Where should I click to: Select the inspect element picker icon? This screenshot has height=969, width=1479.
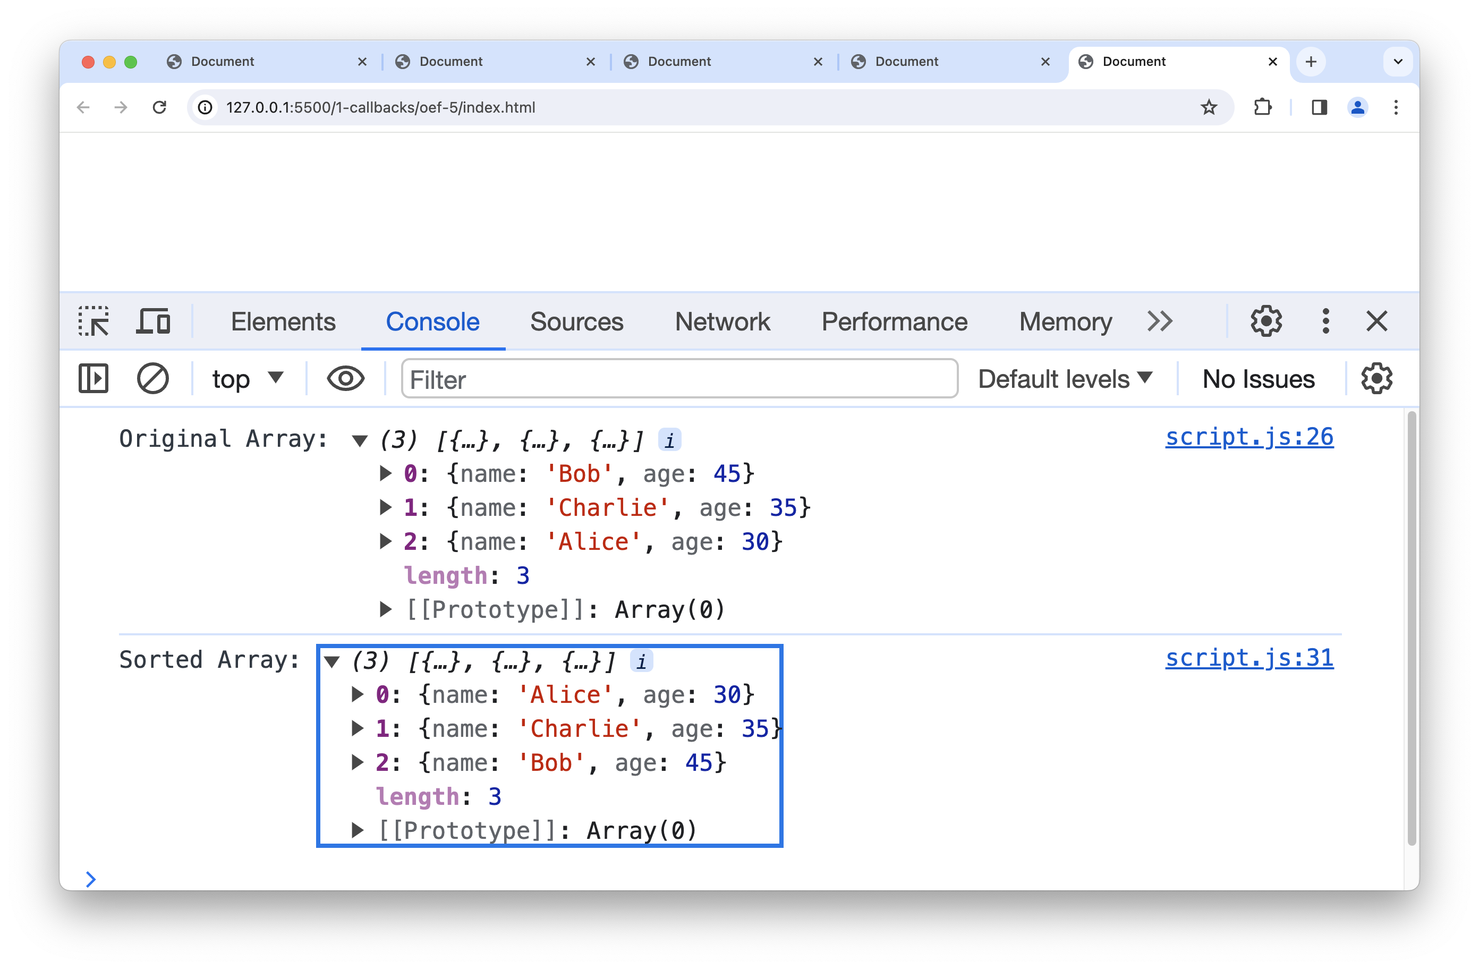pos(94,321)
